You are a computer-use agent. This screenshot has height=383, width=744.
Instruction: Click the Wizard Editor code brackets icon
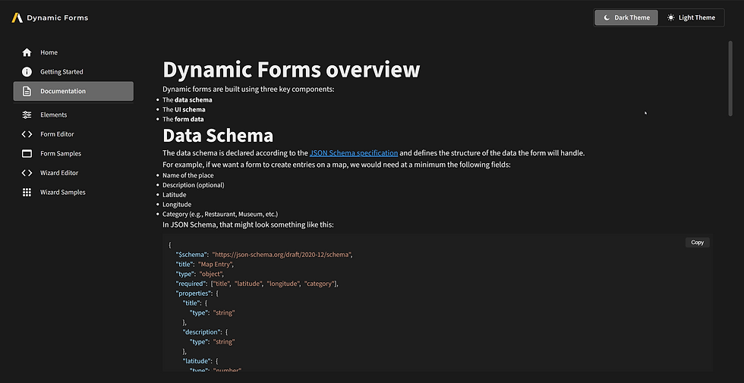click(27, 173)
